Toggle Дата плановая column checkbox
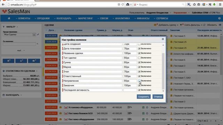The height and width of the screenshot is (125, 223). 139,49
